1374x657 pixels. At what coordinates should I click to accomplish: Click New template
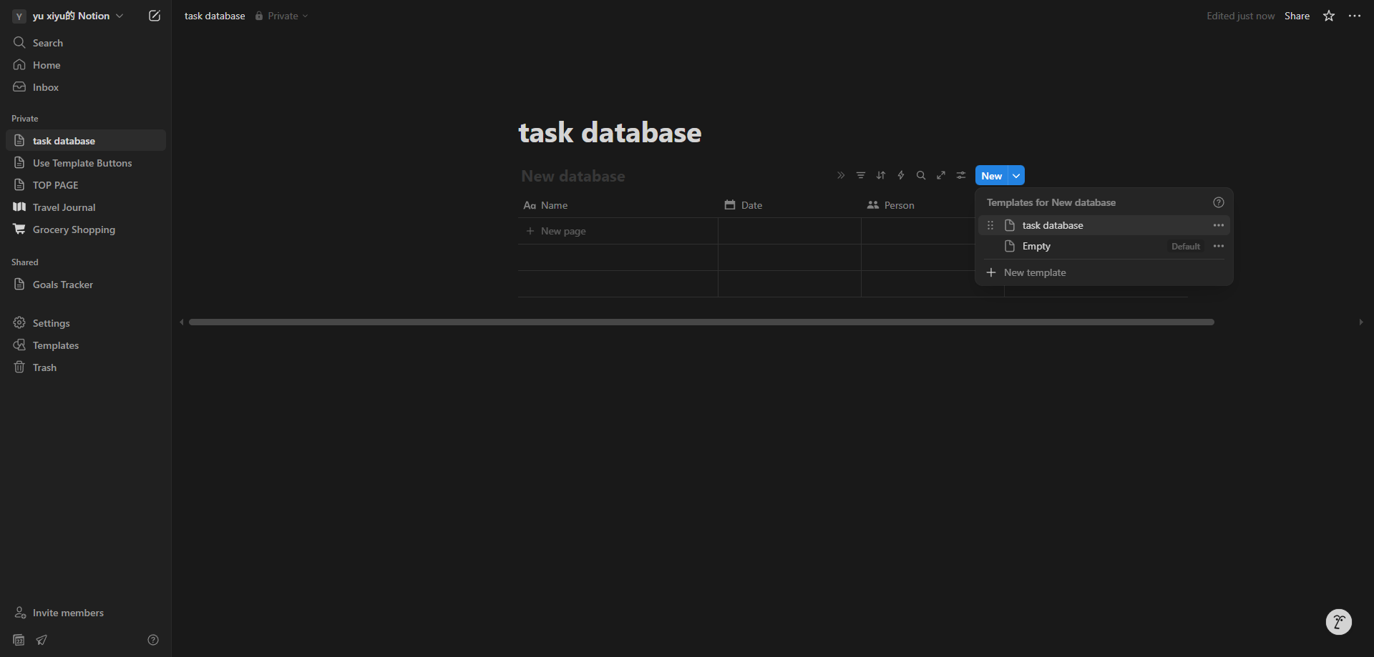pos(1104,272)
